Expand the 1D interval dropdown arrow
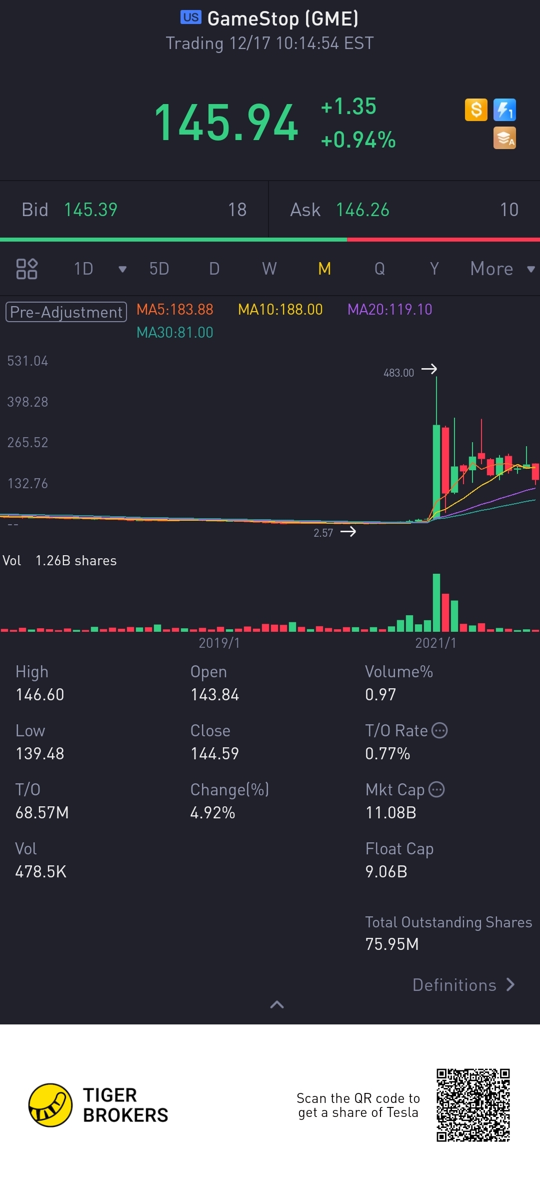 122,269
